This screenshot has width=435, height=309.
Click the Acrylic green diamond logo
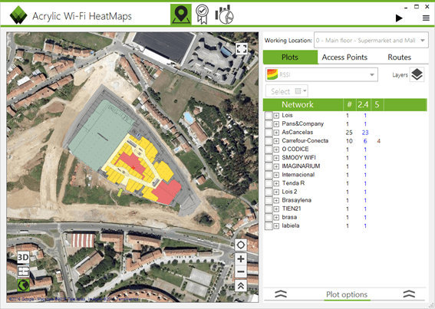(x=18, y=15)
